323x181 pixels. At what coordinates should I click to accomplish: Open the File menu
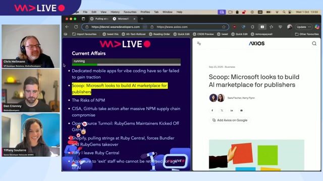pyautogui.click(x=85, y=12)
